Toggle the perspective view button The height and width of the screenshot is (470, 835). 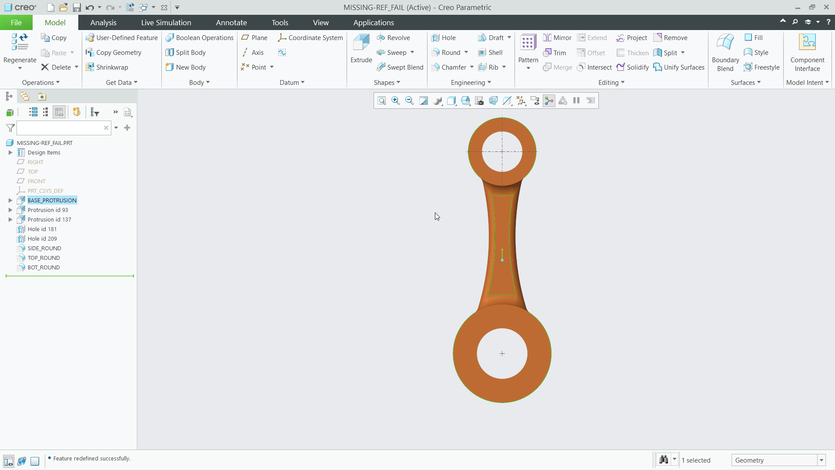tap(493, 101)
